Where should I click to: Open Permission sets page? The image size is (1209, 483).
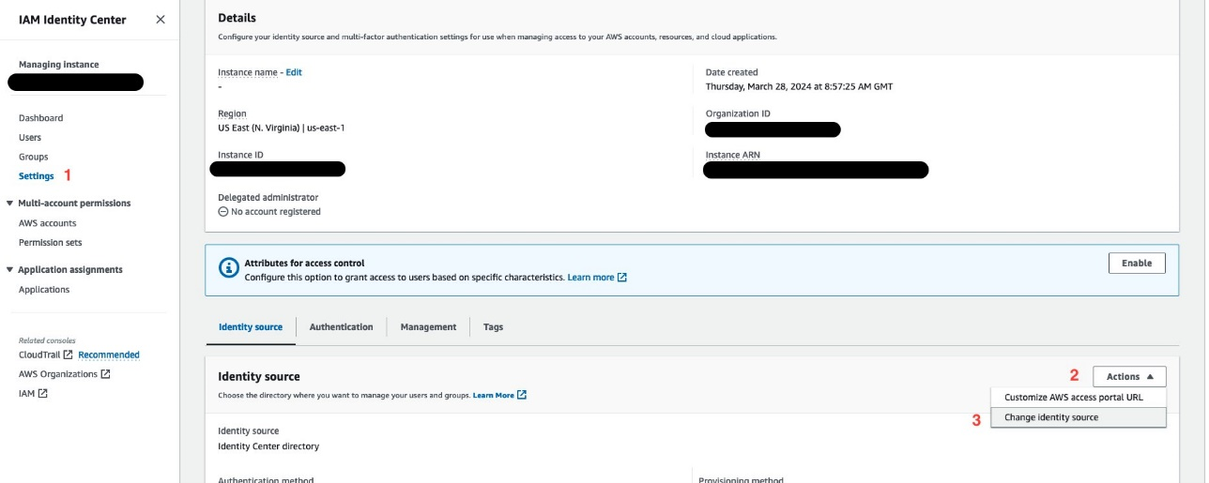tap(51, 243)
